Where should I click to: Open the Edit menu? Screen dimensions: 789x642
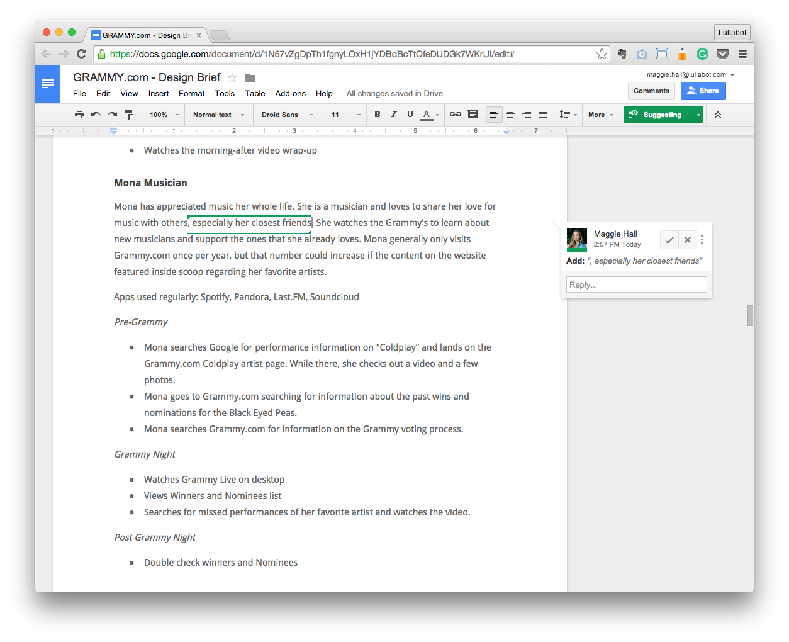(x=103, y=93)
